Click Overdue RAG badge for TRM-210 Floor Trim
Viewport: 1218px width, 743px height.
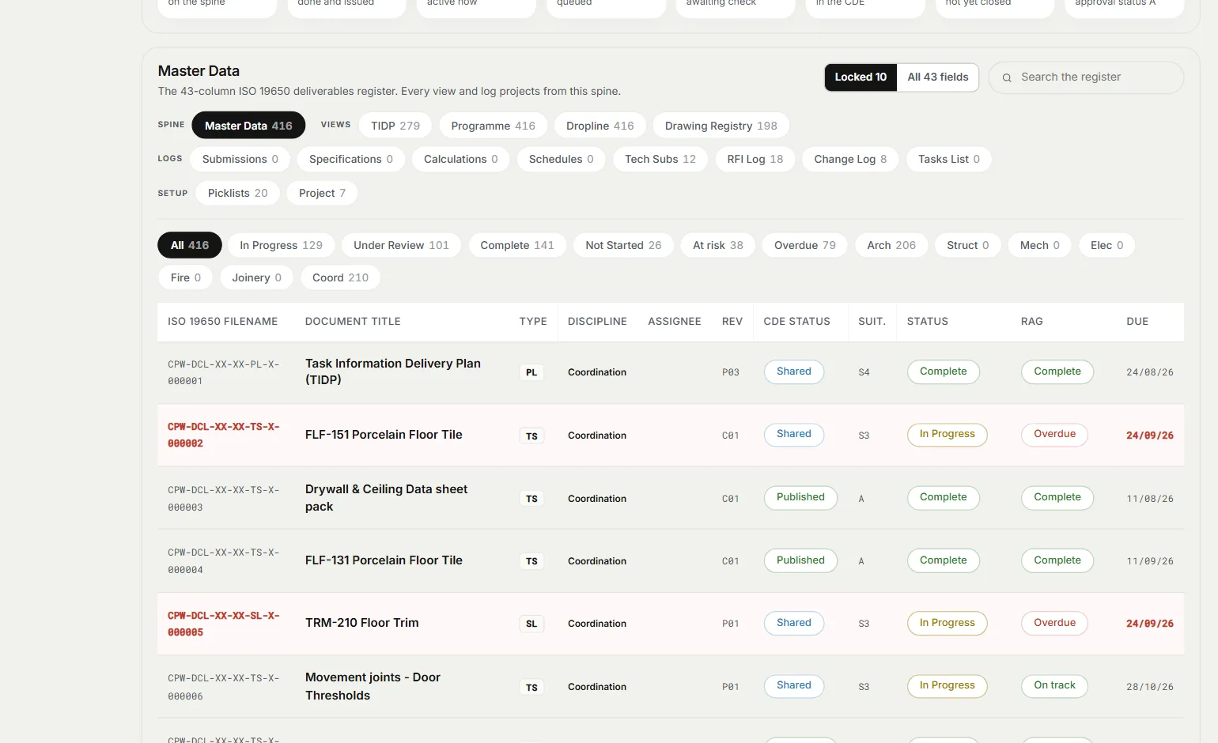pyautogui.click(x=1054, y=623)
